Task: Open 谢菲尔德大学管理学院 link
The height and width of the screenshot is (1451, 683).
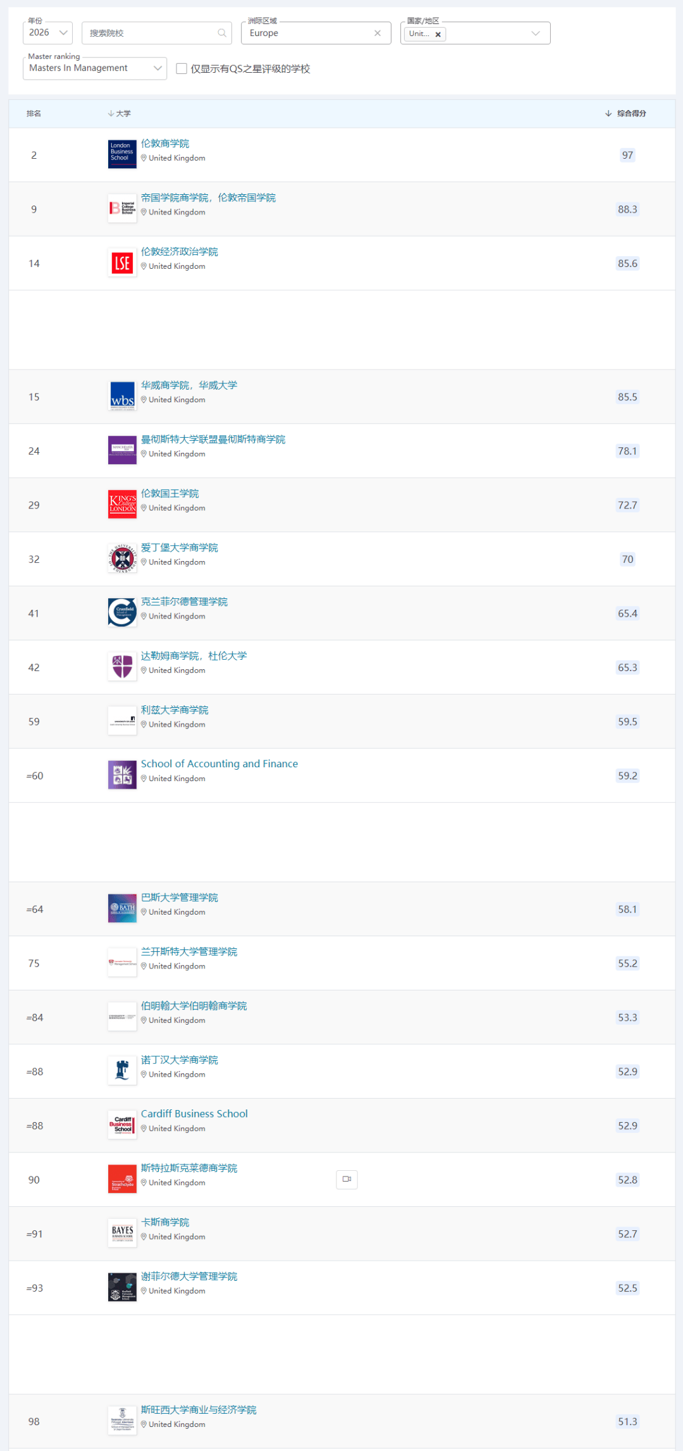Action: coord(189,1276)
